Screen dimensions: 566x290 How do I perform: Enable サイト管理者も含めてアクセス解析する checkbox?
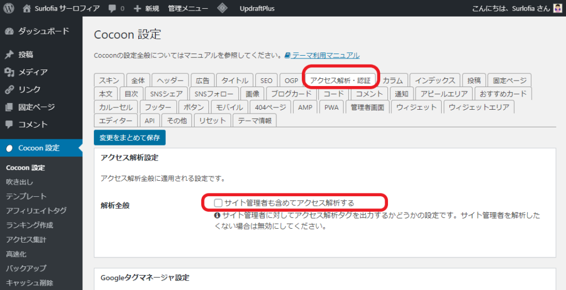[x=218, y=203]
